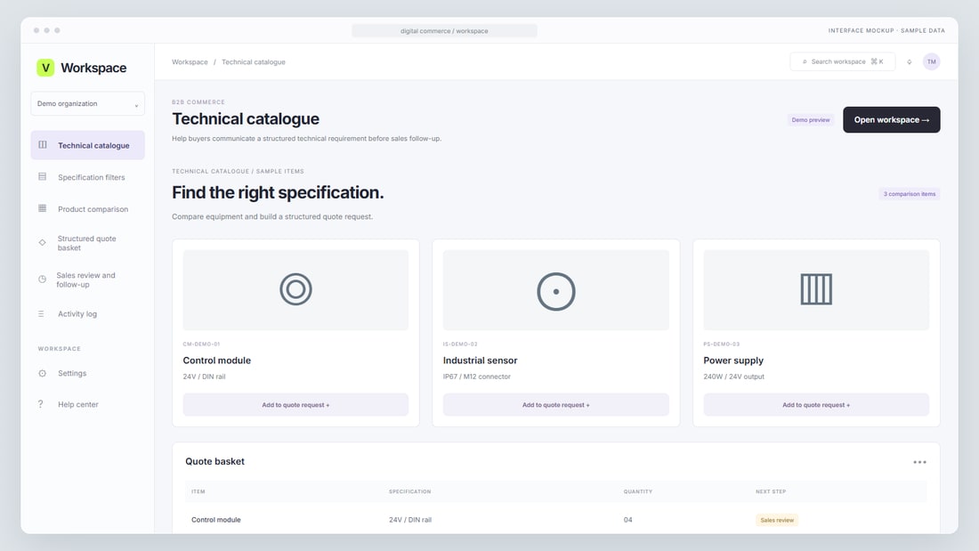The width and height of the screenshot is (979, 551).
Task: Click the 240W / 24V output spec
Action: point(733,377)
